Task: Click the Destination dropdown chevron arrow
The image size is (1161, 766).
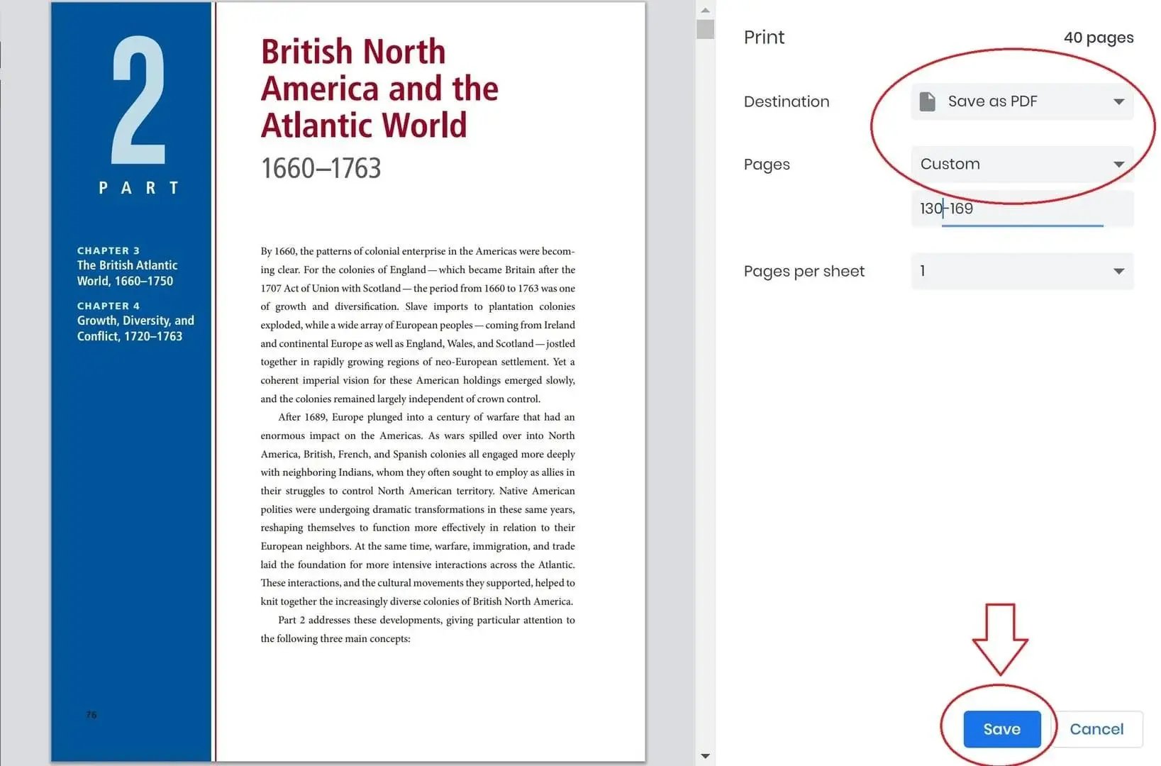Action: pos(1119,101)
